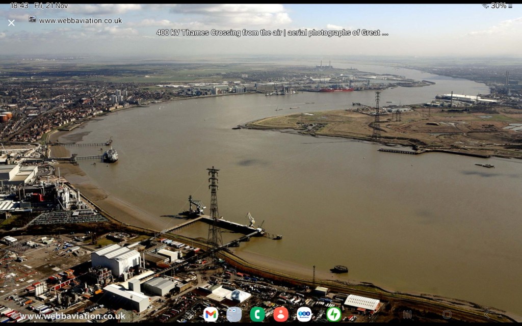Viewport: 522px width, 326px height.
Task: Open the app folder icon beside Gmail
Action: click(x=234, y=314)
